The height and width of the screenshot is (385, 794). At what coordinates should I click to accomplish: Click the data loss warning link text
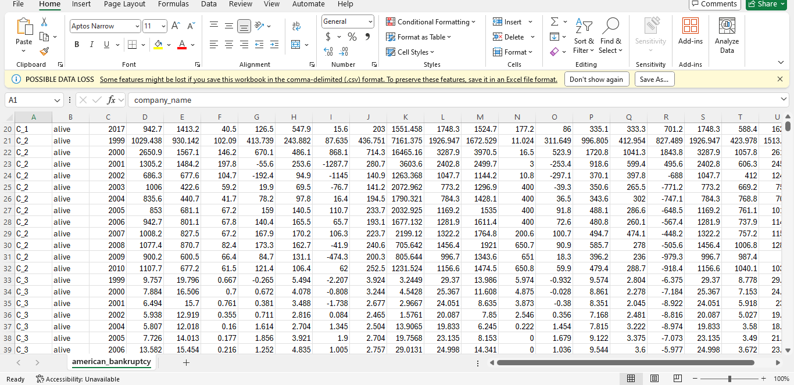point(328,80)
